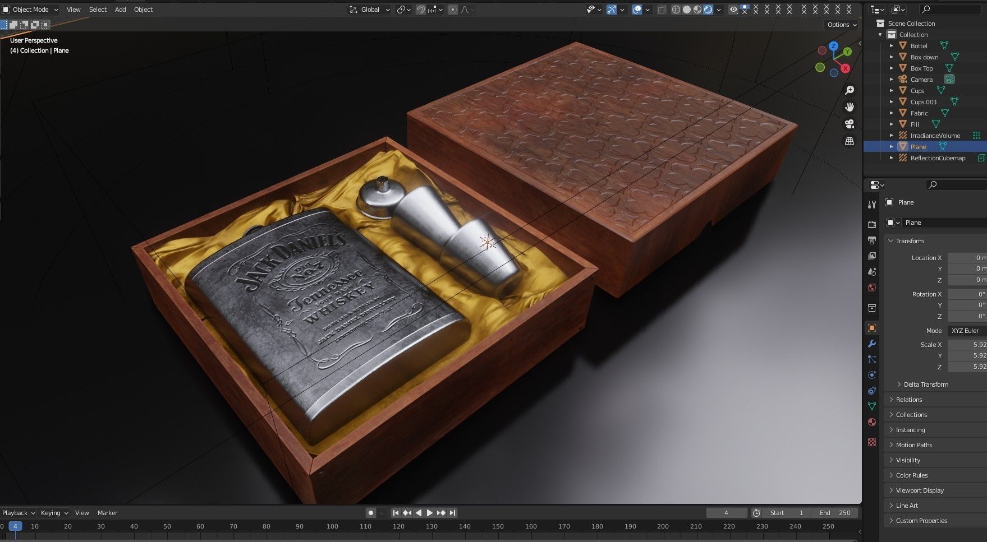Toggle X-ray mode
This screenshot has width=987, height=542.
pyautogui.click(x=662, y=10)
